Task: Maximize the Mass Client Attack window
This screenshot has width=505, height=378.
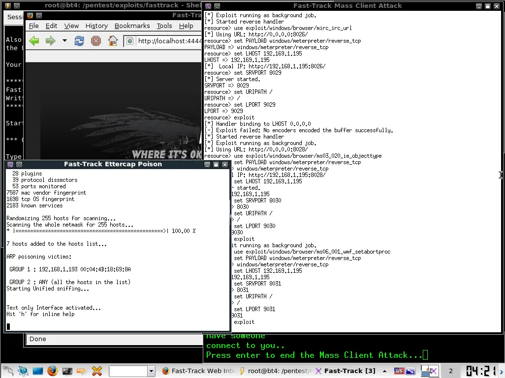Action: coord(488,6)
